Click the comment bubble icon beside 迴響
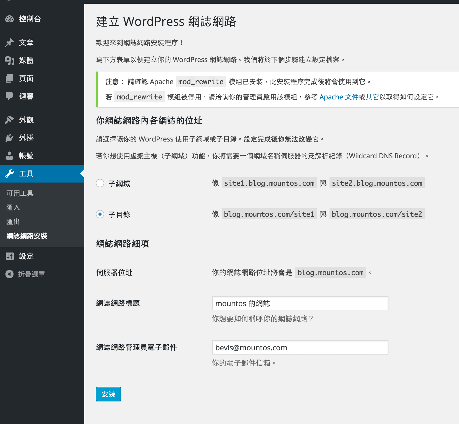The image size is (459, 424). coord(9,96)
